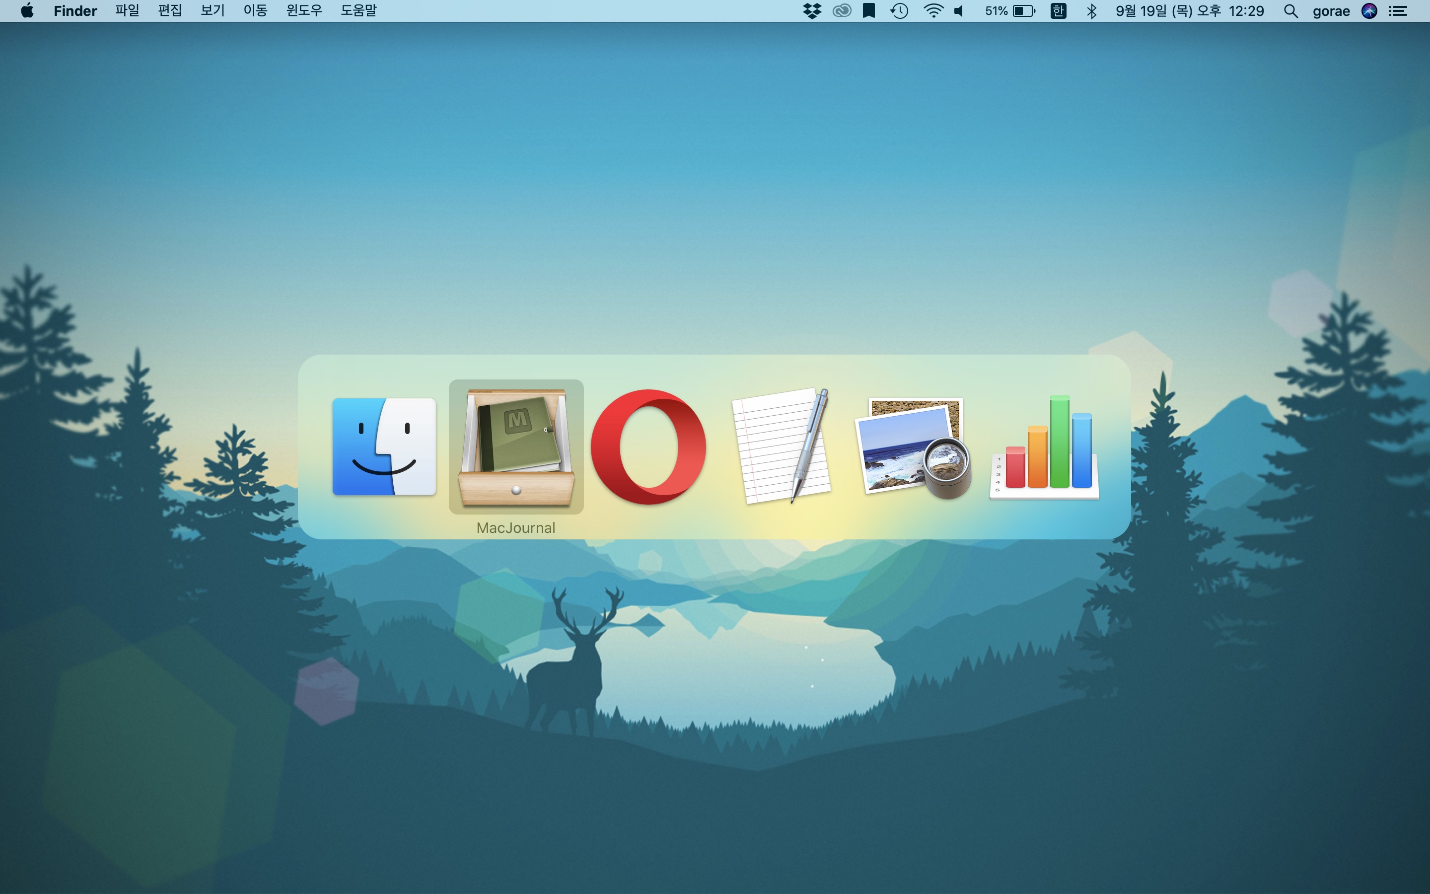Open Spotlight search magnifier
The width and height of the screenshot is (1430, 894).
[1290, 10]
